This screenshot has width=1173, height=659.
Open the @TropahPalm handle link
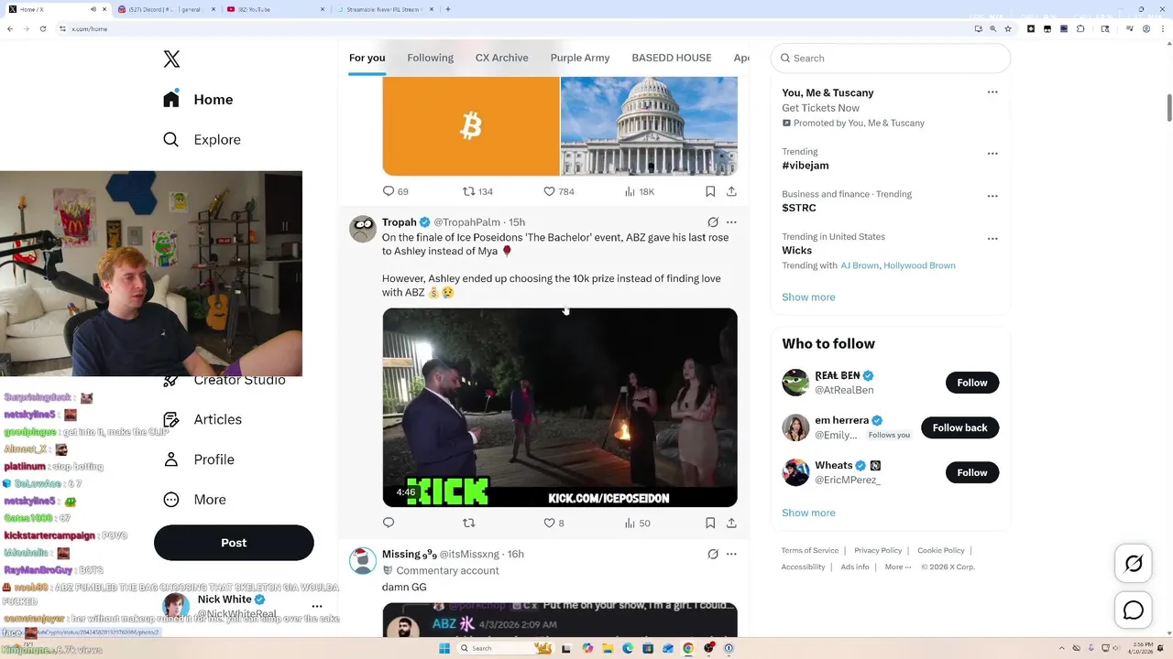tap(466, 222)
